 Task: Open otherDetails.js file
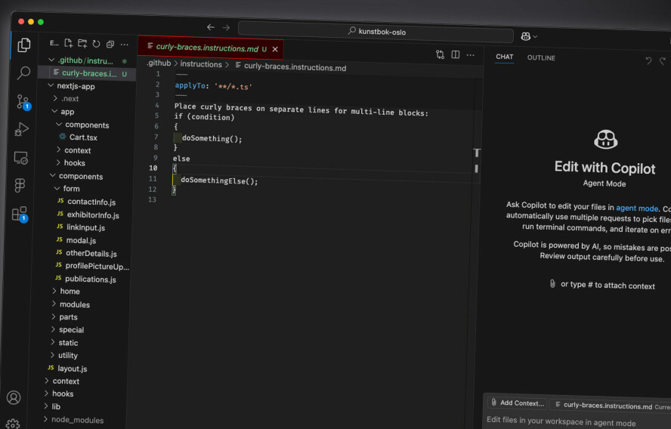[91, 253]
